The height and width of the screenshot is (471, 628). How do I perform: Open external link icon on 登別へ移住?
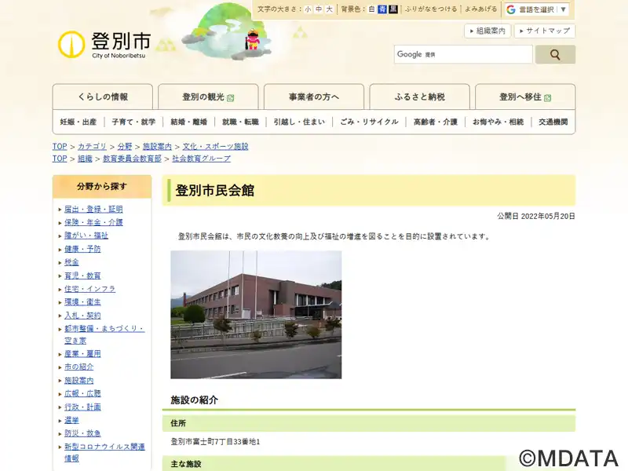tap(547, 98)
